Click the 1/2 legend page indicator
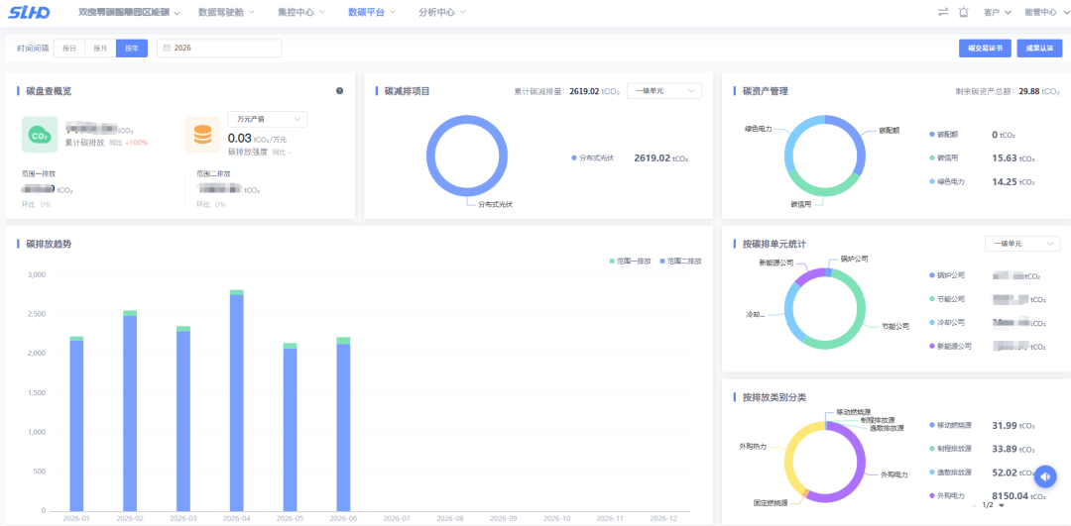Image resolution: width=1071 pixels, height=526 pixels. (988, 505)
